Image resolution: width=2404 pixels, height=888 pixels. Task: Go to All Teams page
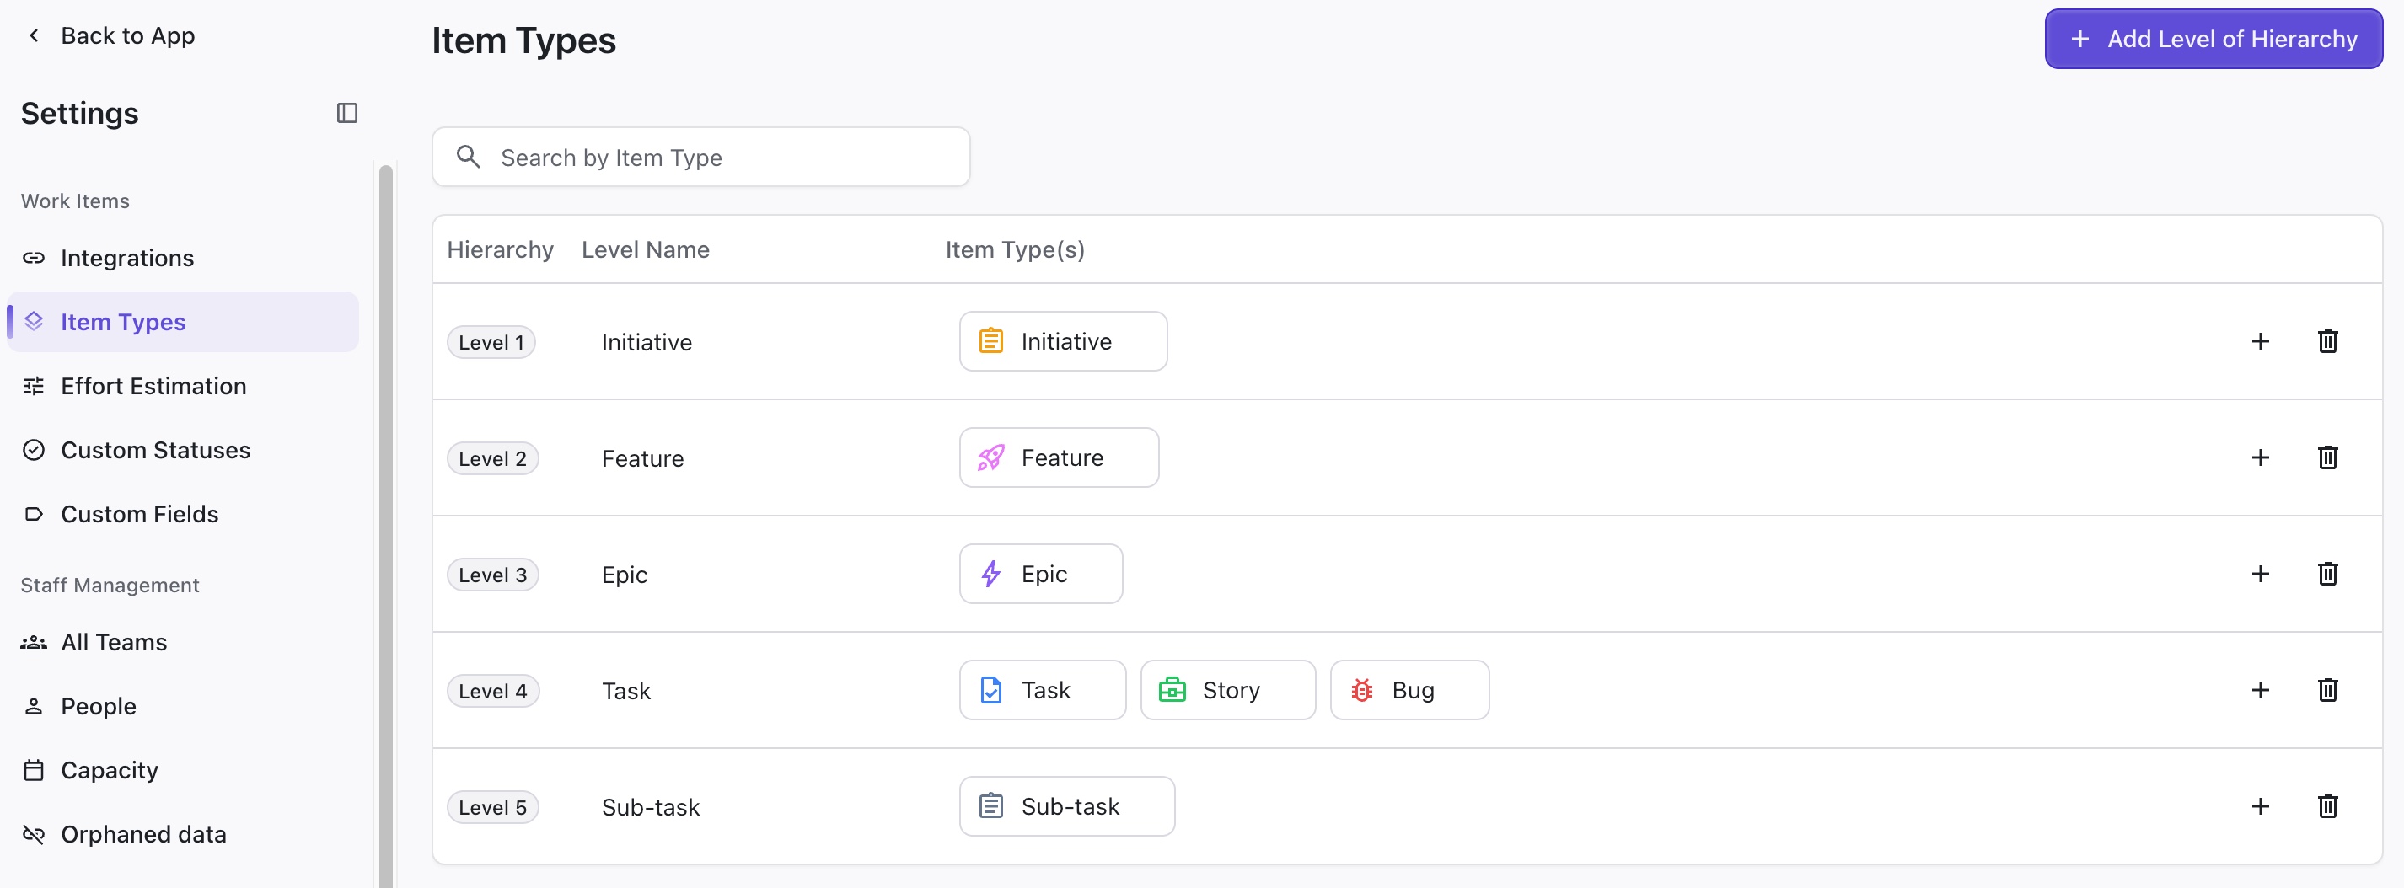pos(183,643)
